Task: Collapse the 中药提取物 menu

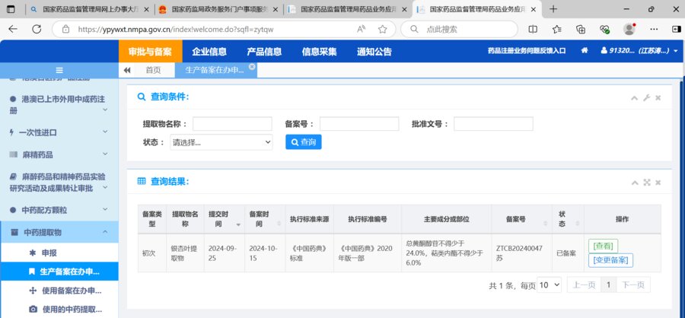Action: [x=59, y=232]
